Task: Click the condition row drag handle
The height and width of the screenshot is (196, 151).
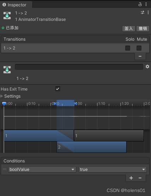Action: click(5, 169)
